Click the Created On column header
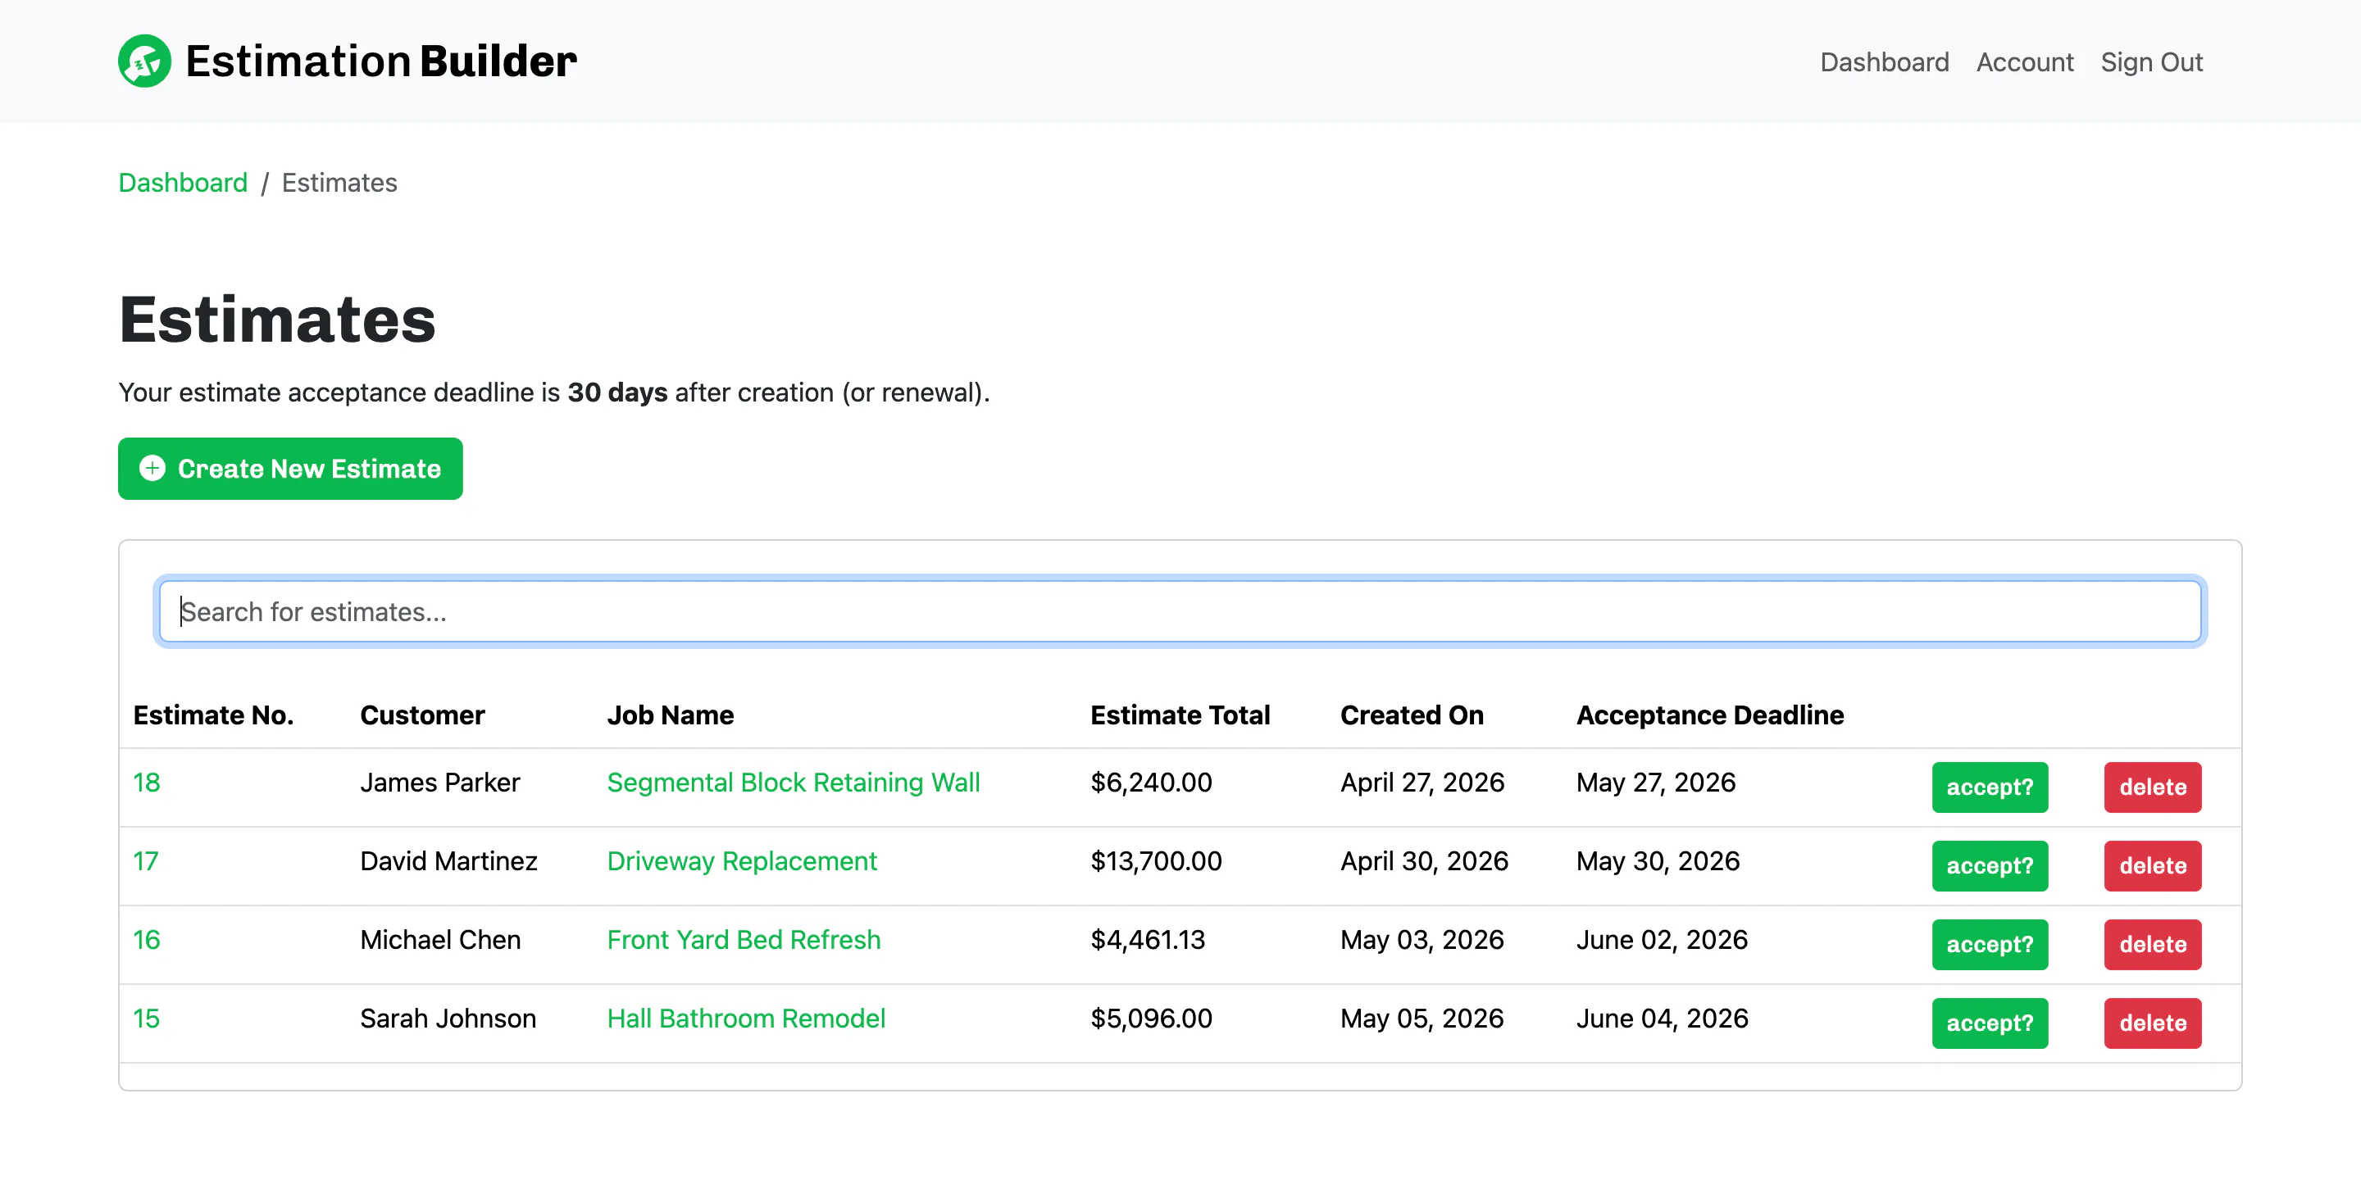 [x=1413, y=715]
